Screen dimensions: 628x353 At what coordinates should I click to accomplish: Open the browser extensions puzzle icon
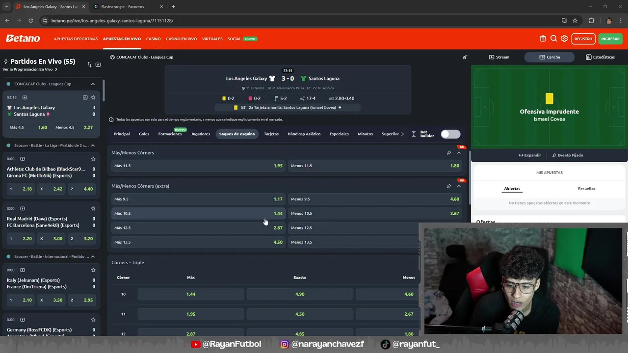coord(591,21)
